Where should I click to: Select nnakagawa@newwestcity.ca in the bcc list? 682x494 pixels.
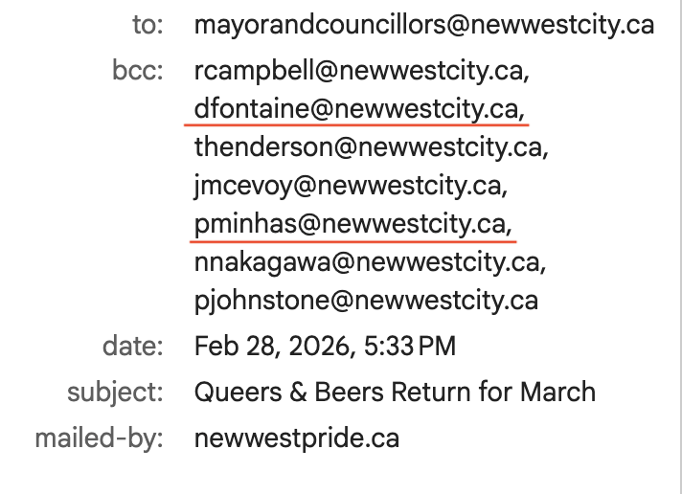[x=370, y=262]
